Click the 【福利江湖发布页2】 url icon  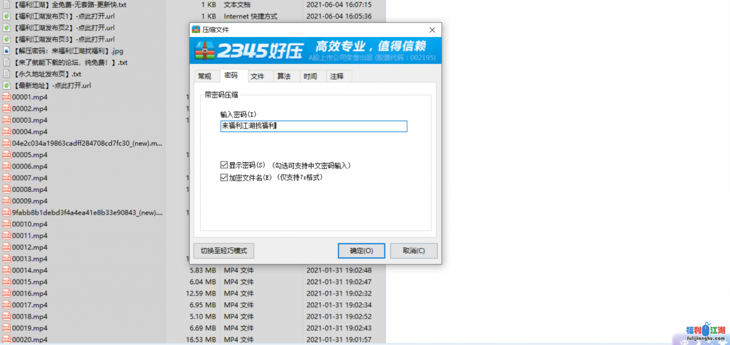click(6, 27)
